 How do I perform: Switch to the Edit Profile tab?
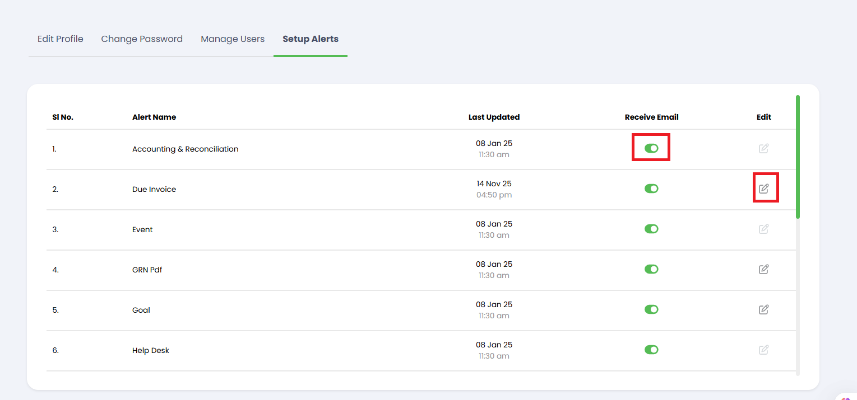coord(61,39)
